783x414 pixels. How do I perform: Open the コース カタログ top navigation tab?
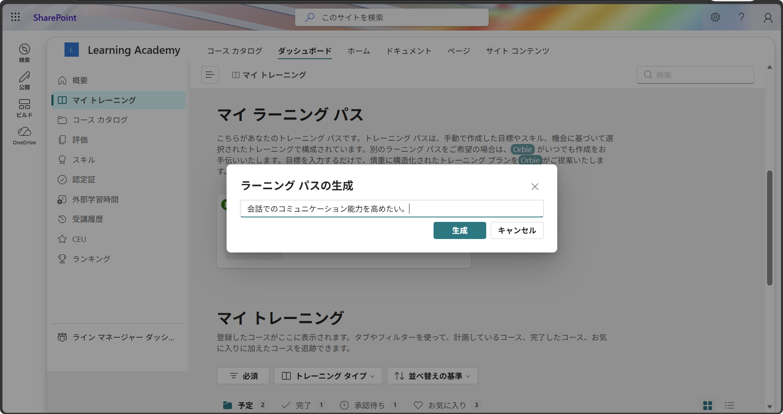pos(234,51)
